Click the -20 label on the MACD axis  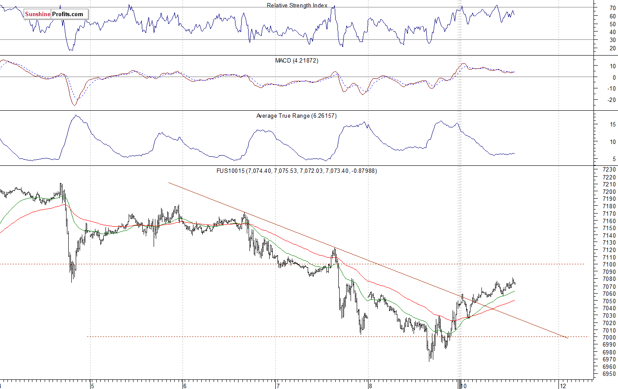611,100
